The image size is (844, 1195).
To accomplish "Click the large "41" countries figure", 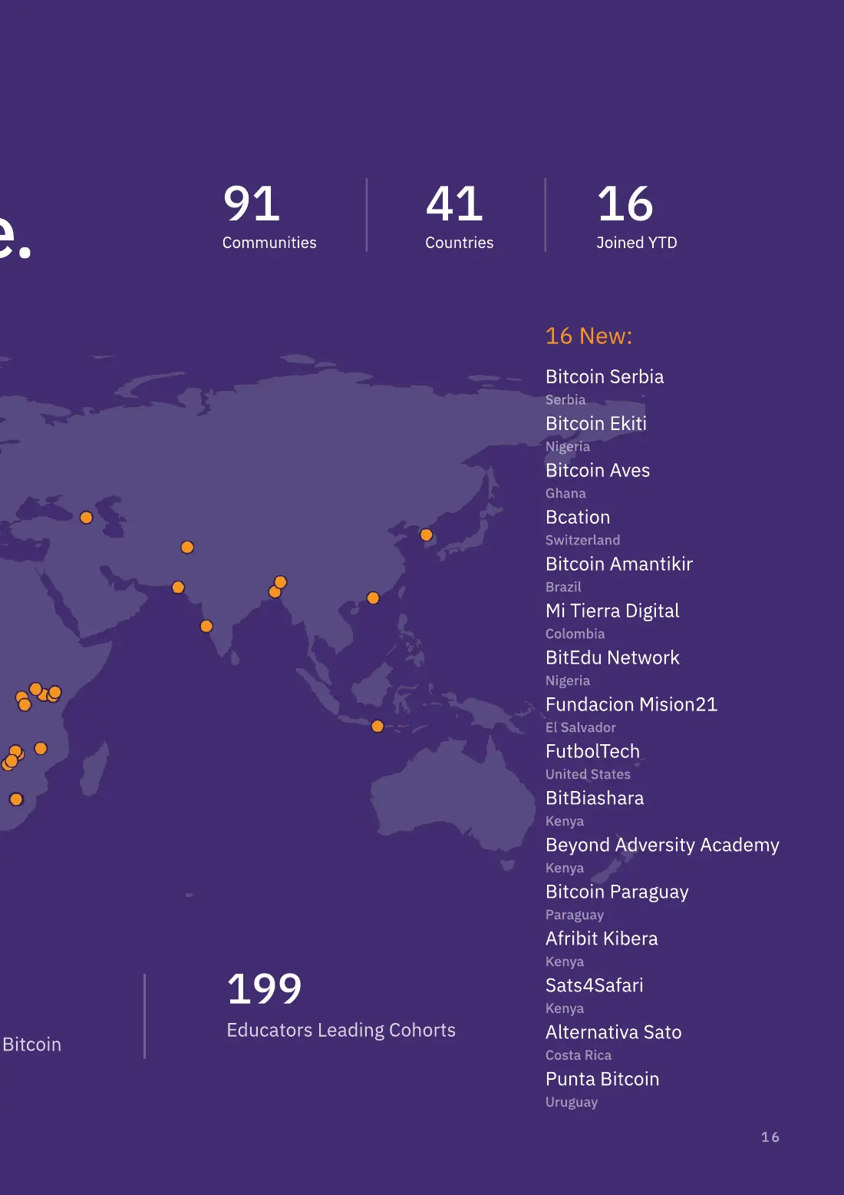I will coord(454,204).
